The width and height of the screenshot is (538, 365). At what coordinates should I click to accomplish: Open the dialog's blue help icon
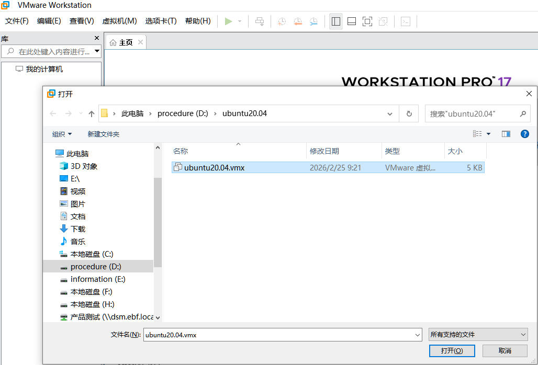[x=524, y=134]
